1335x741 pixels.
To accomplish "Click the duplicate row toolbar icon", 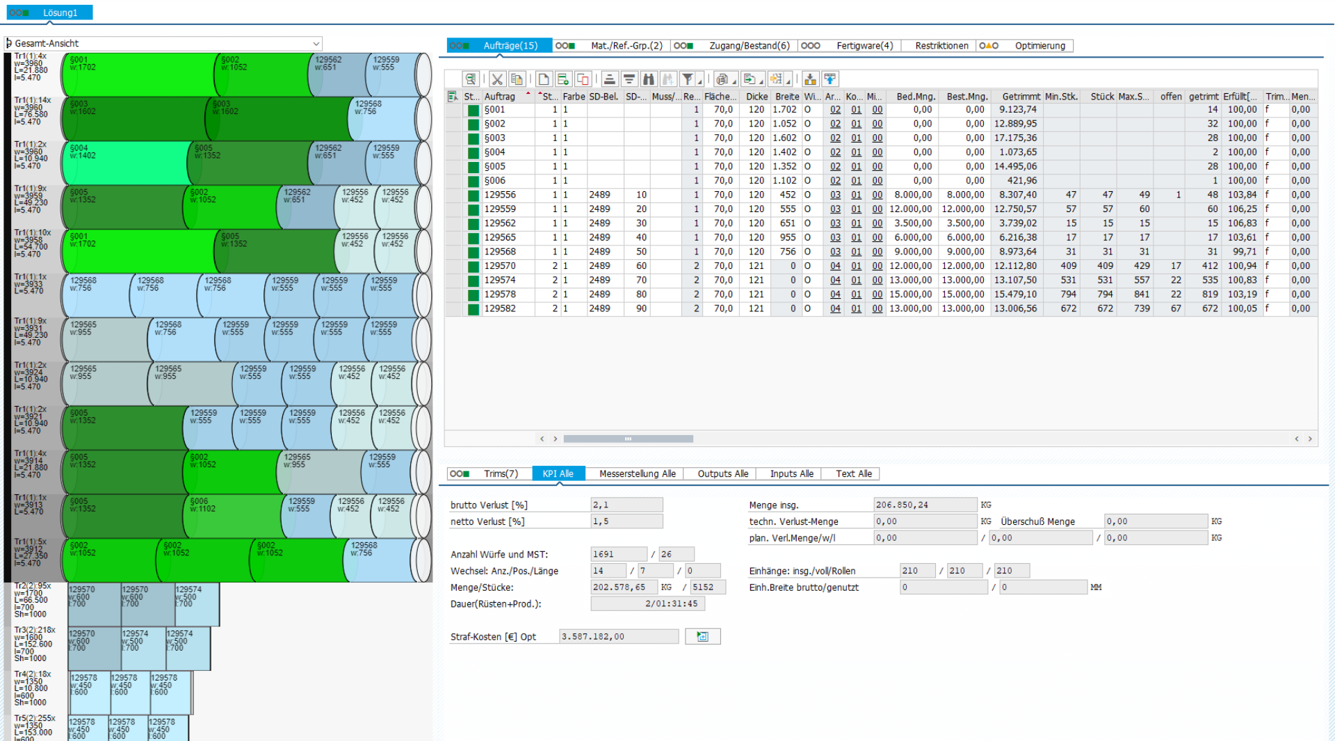I will click(583, 79).
